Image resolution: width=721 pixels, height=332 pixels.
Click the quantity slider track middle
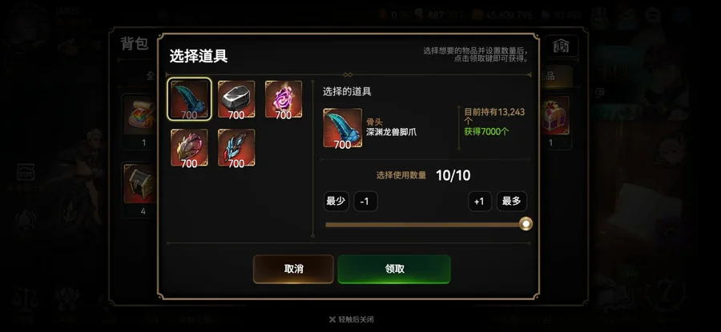(426, 225)
